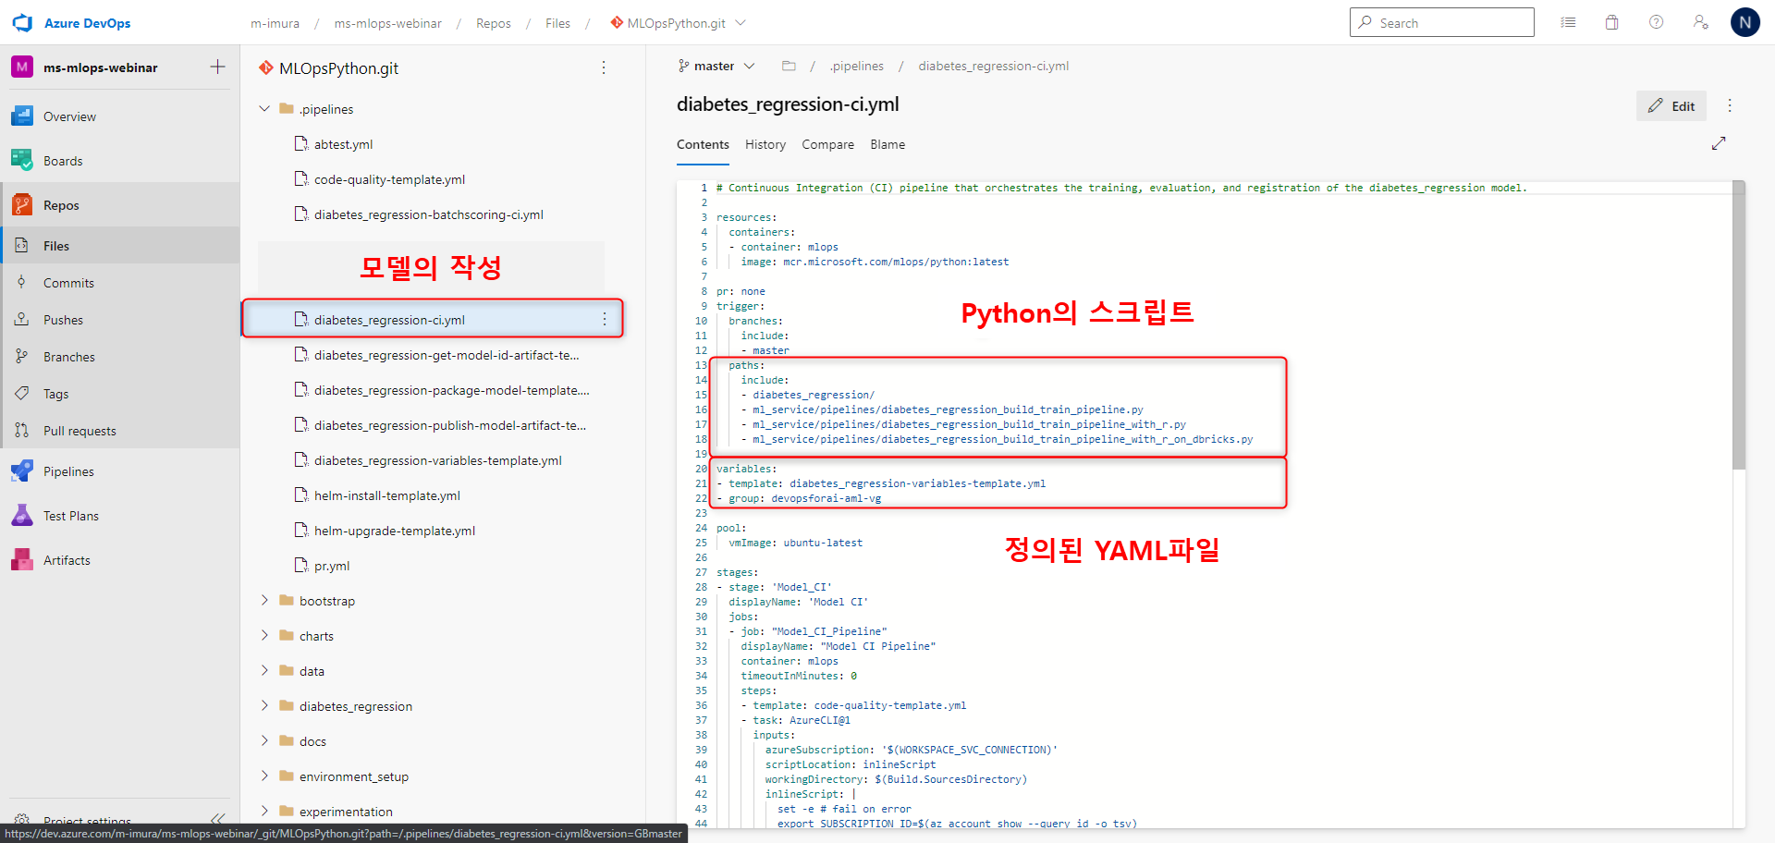Open the work items list icon in header
The height and width of the screenshot is (843, 1775).
click(1568, 22)
